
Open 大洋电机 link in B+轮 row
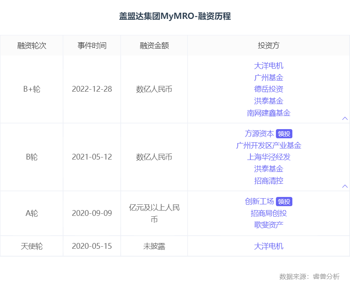(x=268, y=66)
